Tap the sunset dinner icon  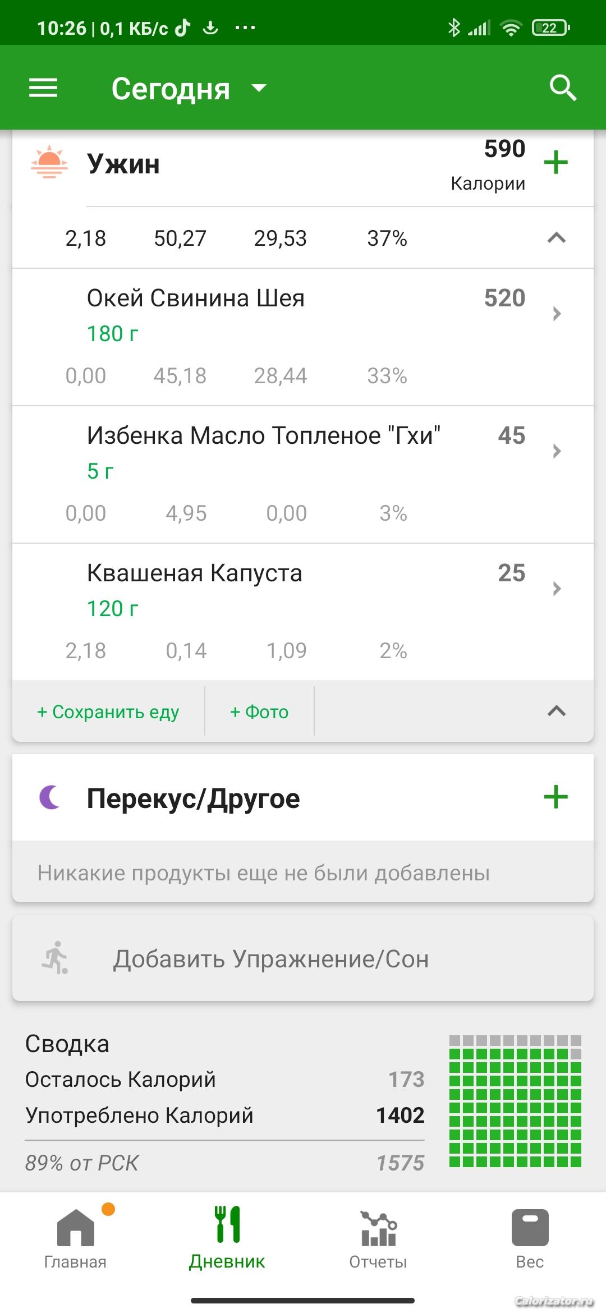[x=49, y=162]
